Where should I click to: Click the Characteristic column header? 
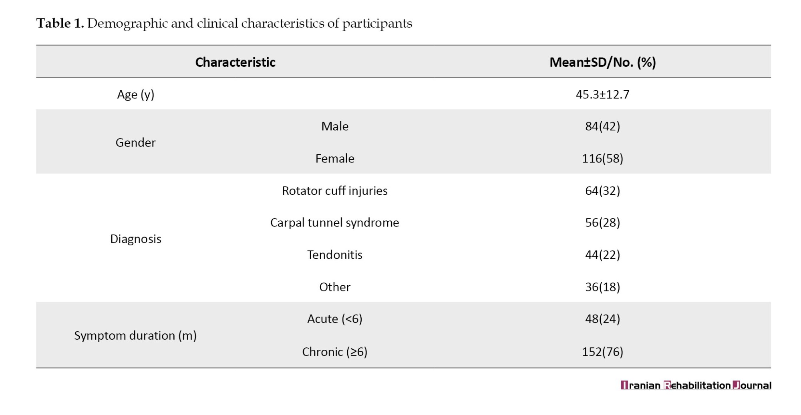click(x=235, y=62)
